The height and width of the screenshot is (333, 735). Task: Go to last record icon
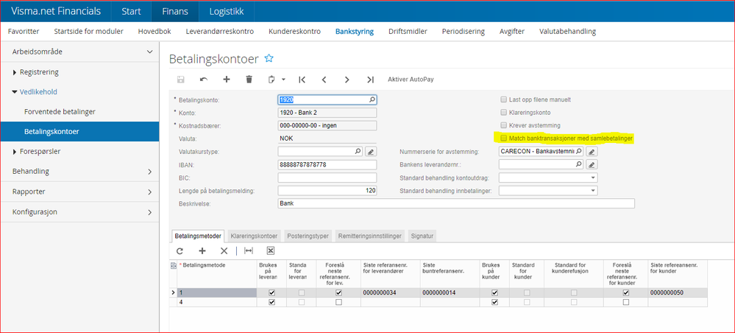click(x=370, y=80)
